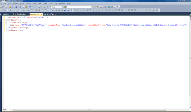Click the Make Same Width icon
The width and height of the screenshot is (191, 112).
point(100,10)
